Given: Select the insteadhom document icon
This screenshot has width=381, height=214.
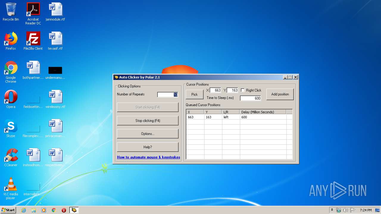Looking at the screenshot, I should click(x=33, y=158).
